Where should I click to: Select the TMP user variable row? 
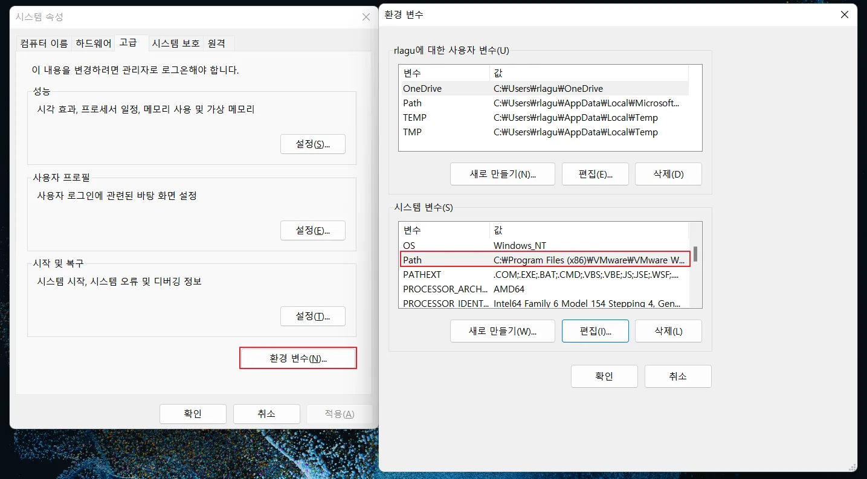(x=543, y=132)
